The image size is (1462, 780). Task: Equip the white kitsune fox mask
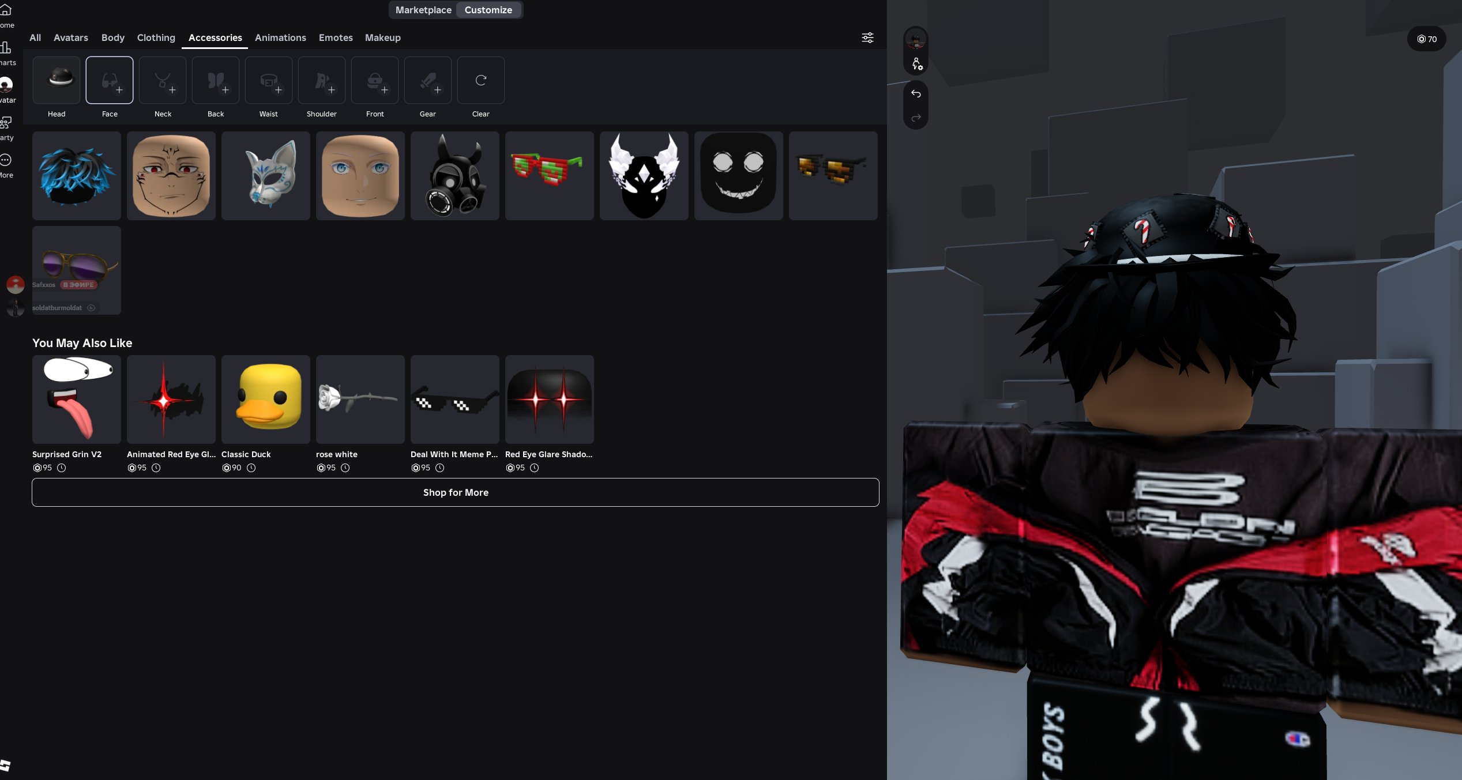[x=266, y=176]
